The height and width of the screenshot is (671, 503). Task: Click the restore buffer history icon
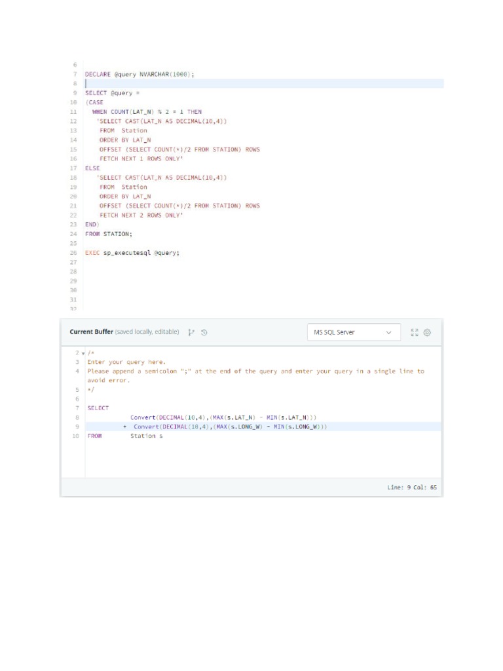pos(204,332)
